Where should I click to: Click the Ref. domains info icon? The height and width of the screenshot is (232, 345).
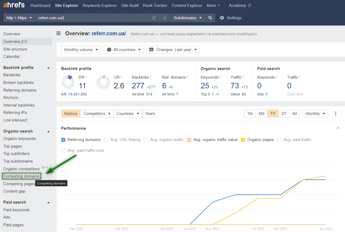point(187,77)
